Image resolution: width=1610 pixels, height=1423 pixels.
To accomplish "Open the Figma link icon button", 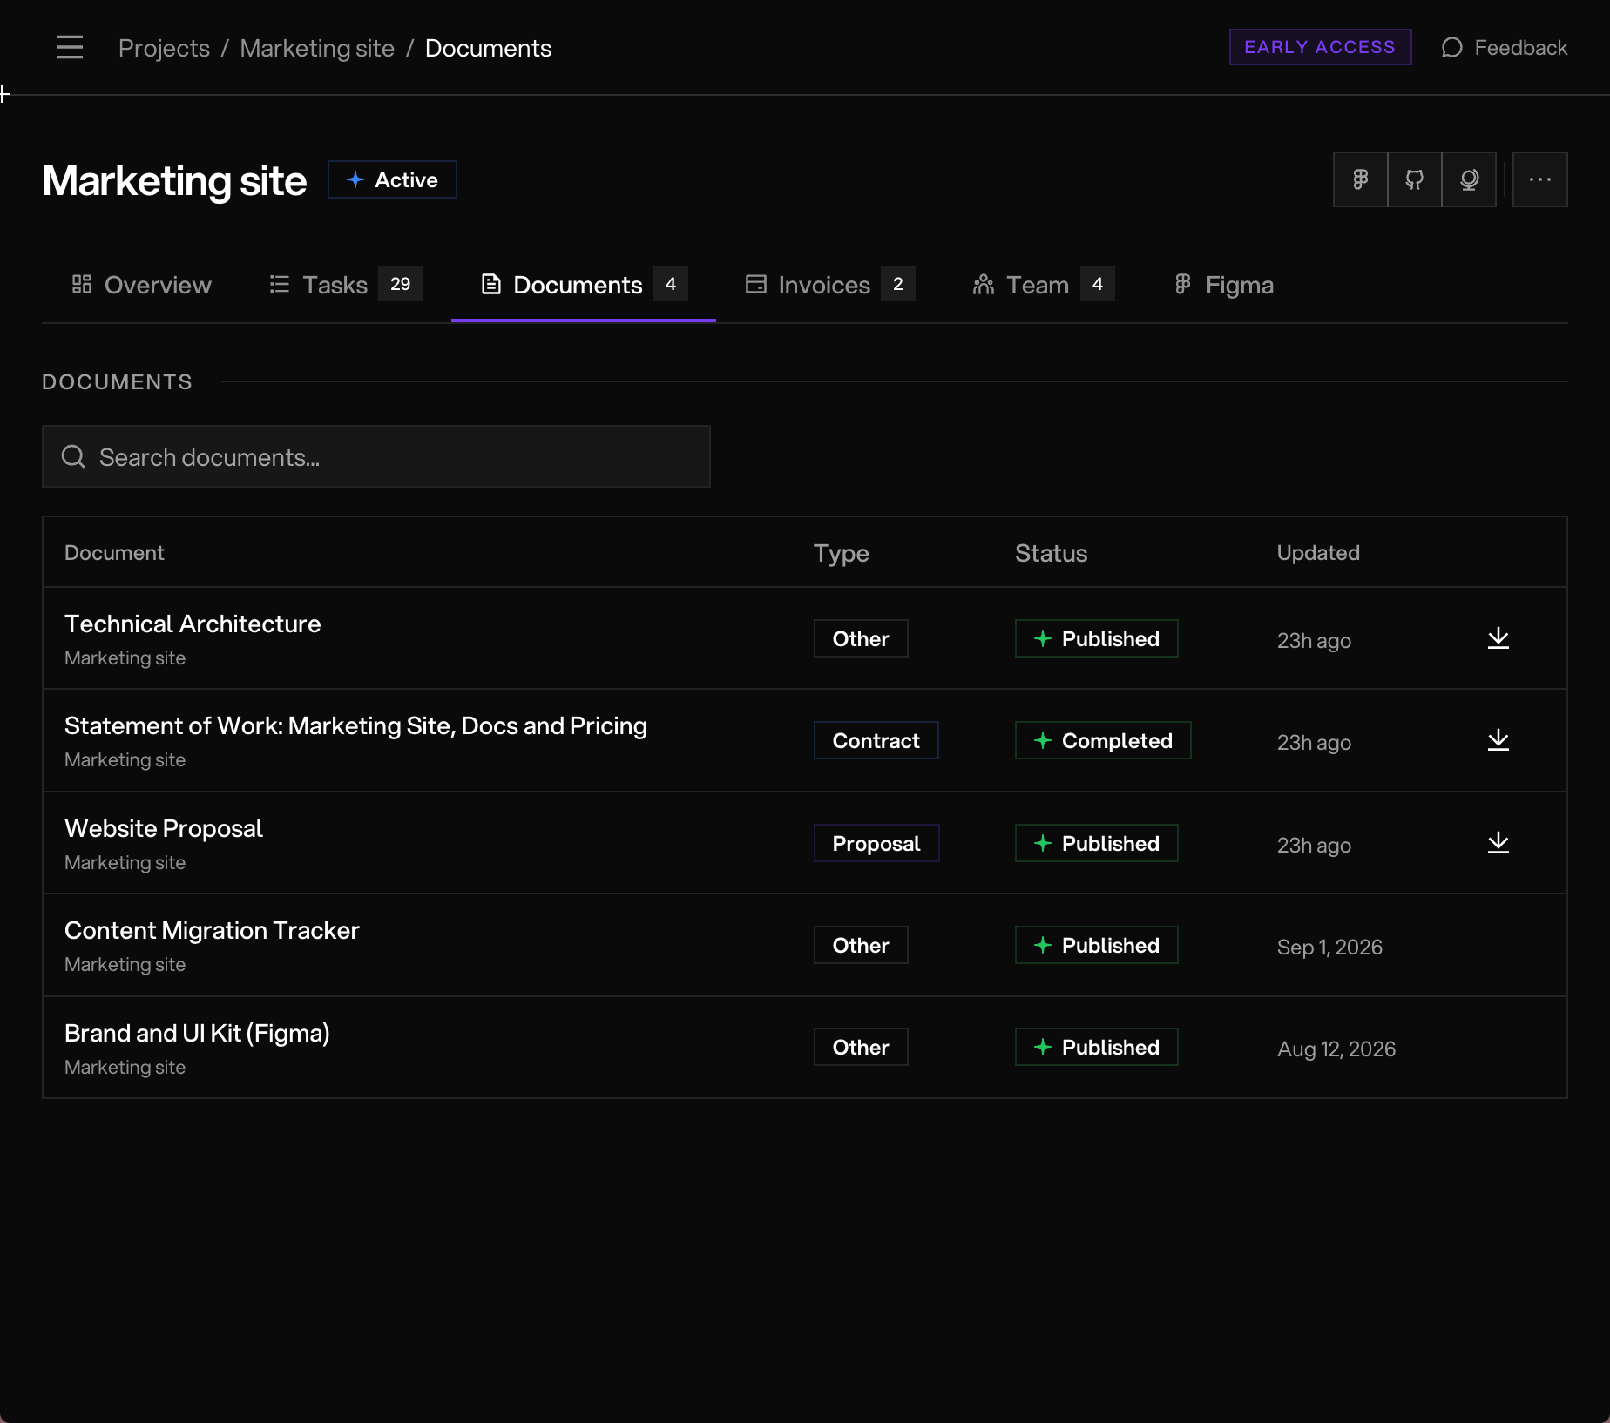I will [x=1360, y=179].
